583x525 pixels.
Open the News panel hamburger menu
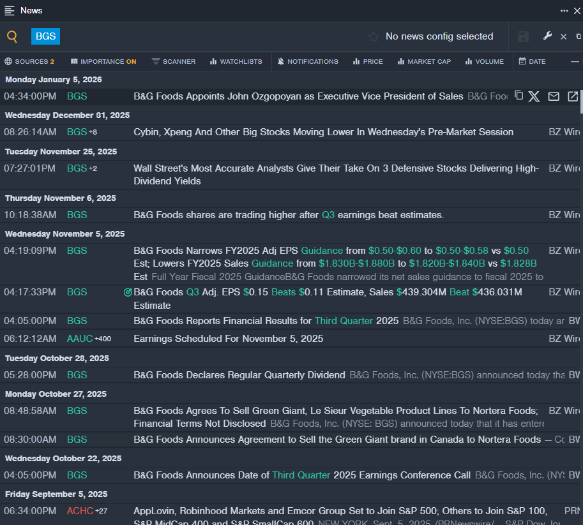[x=10, y=10]
